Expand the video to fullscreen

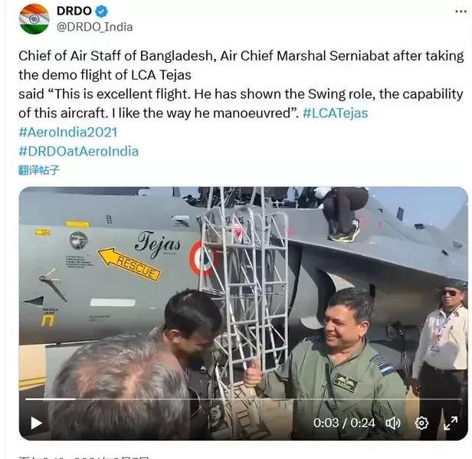[451, 423]
